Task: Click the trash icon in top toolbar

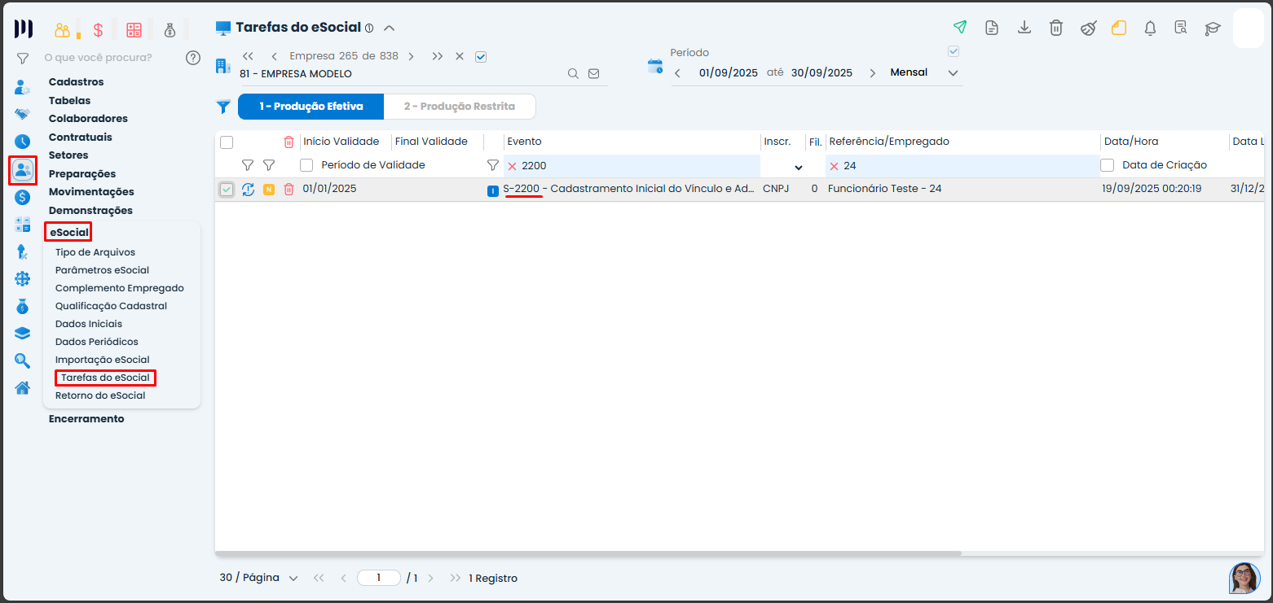Action: point(1055,28)
